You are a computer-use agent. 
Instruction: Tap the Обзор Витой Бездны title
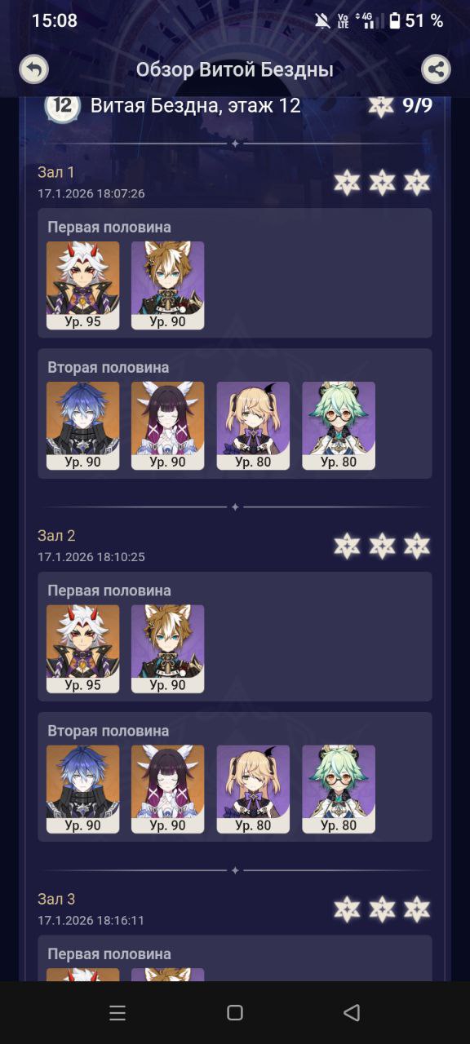(235, 70)
